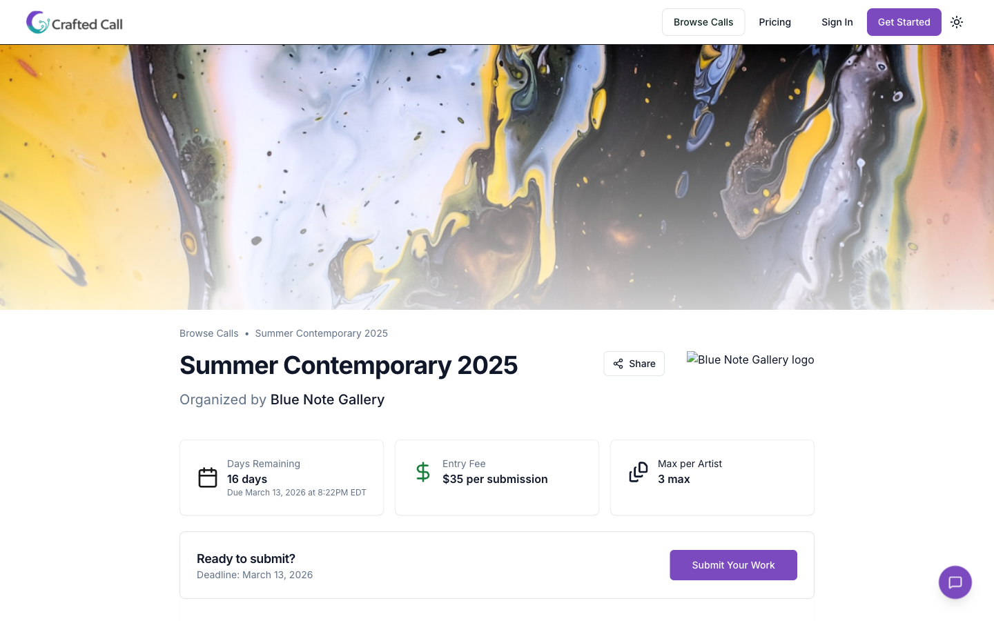The width and height of the screenshot is (994, 621).
Task: Open Browse Calls in the top navigation
Action: [x=703, y=22]
